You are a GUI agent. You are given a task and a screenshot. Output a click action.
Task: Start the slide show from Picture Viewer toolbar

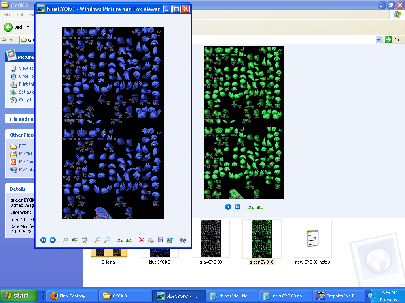click(85, 240)
